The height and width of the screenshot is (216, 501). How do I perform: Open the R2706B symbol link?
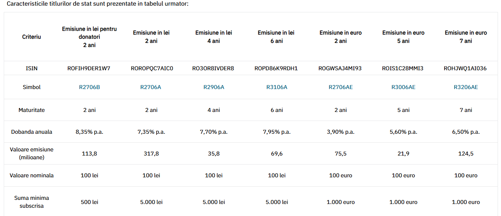pos(90,87)
